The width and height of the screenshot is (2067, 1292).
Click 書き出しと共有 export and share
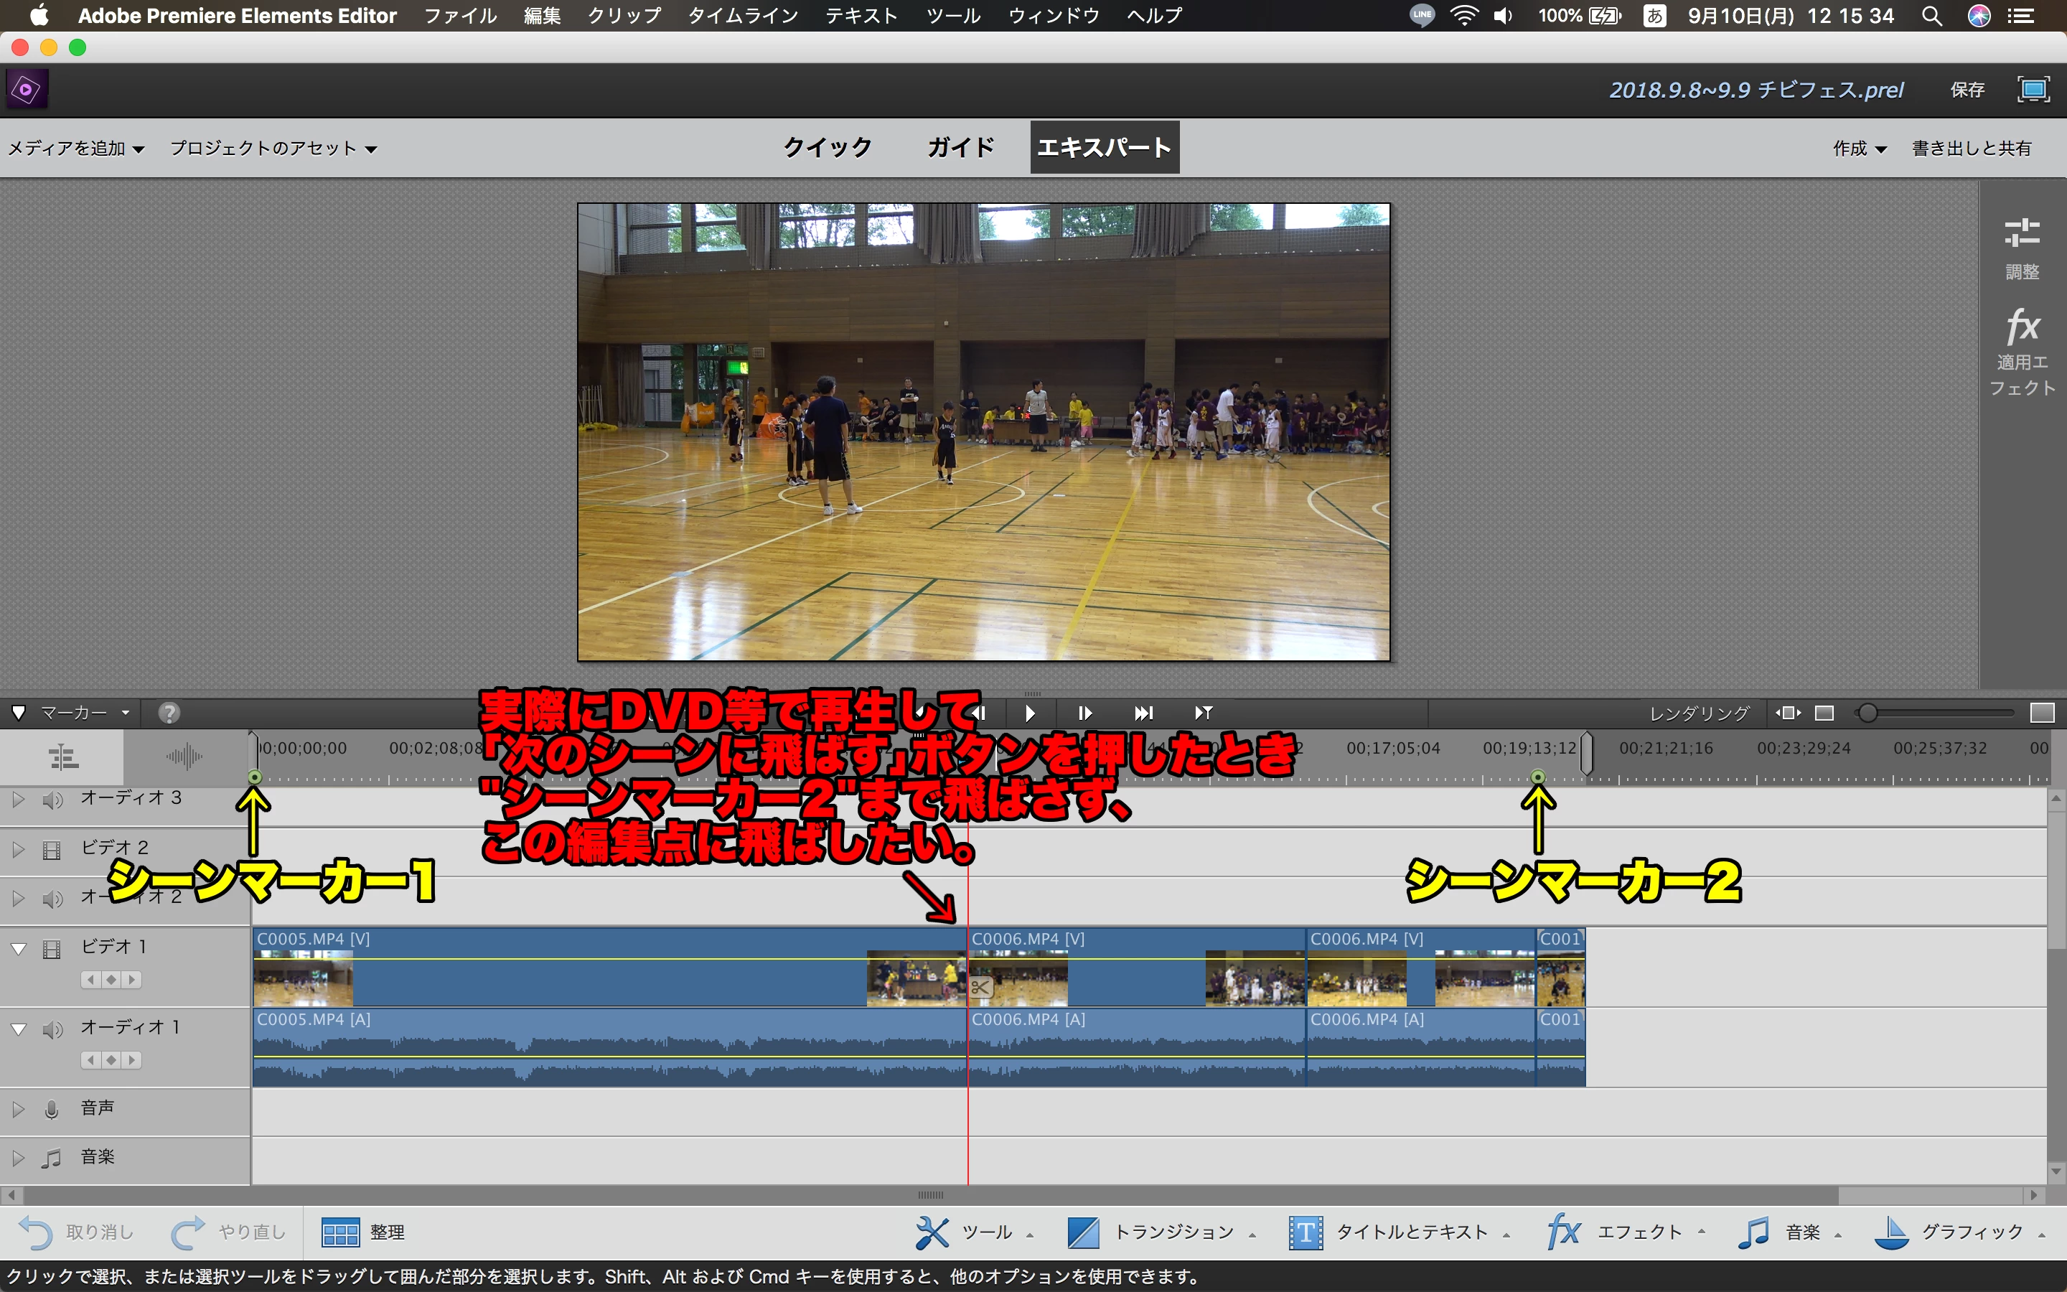[x=1971, y=148]
